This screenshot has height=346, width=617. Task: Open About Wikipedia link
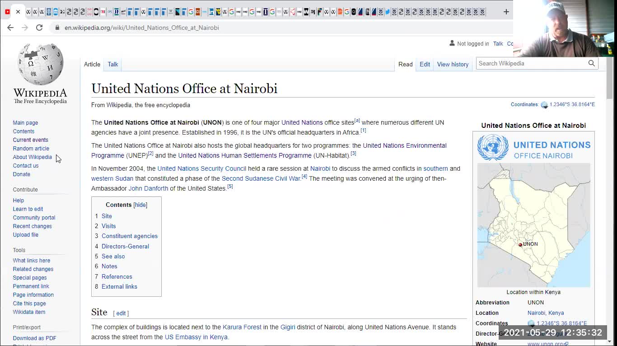[32, 157]
